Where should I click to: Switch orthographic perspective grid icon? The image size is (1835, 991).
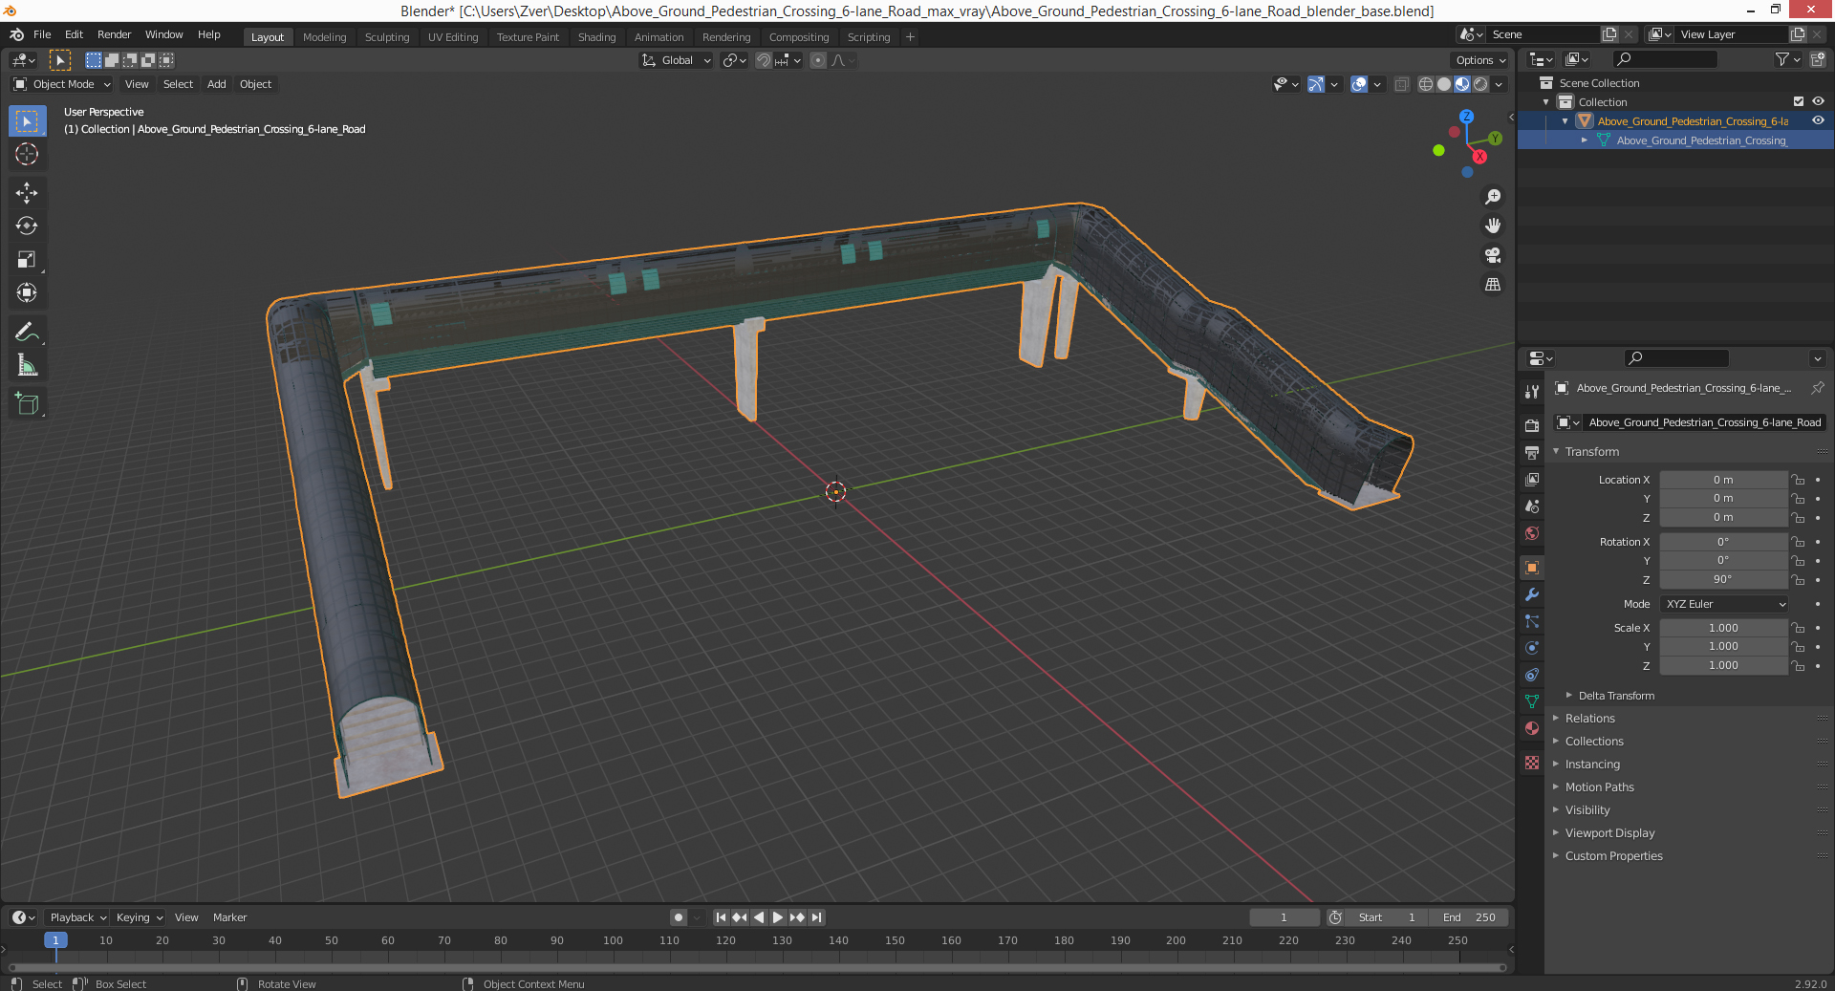tap(1492, 285)
